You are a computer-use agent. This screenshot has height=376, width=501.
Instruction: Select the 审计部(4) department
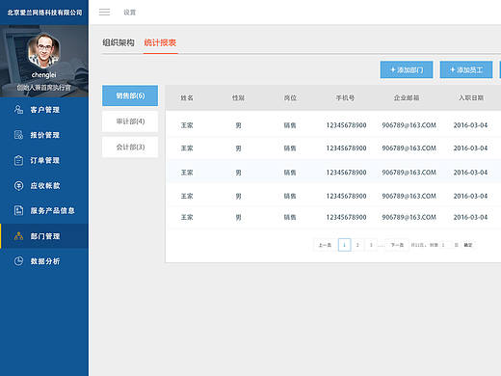[130, 121]
